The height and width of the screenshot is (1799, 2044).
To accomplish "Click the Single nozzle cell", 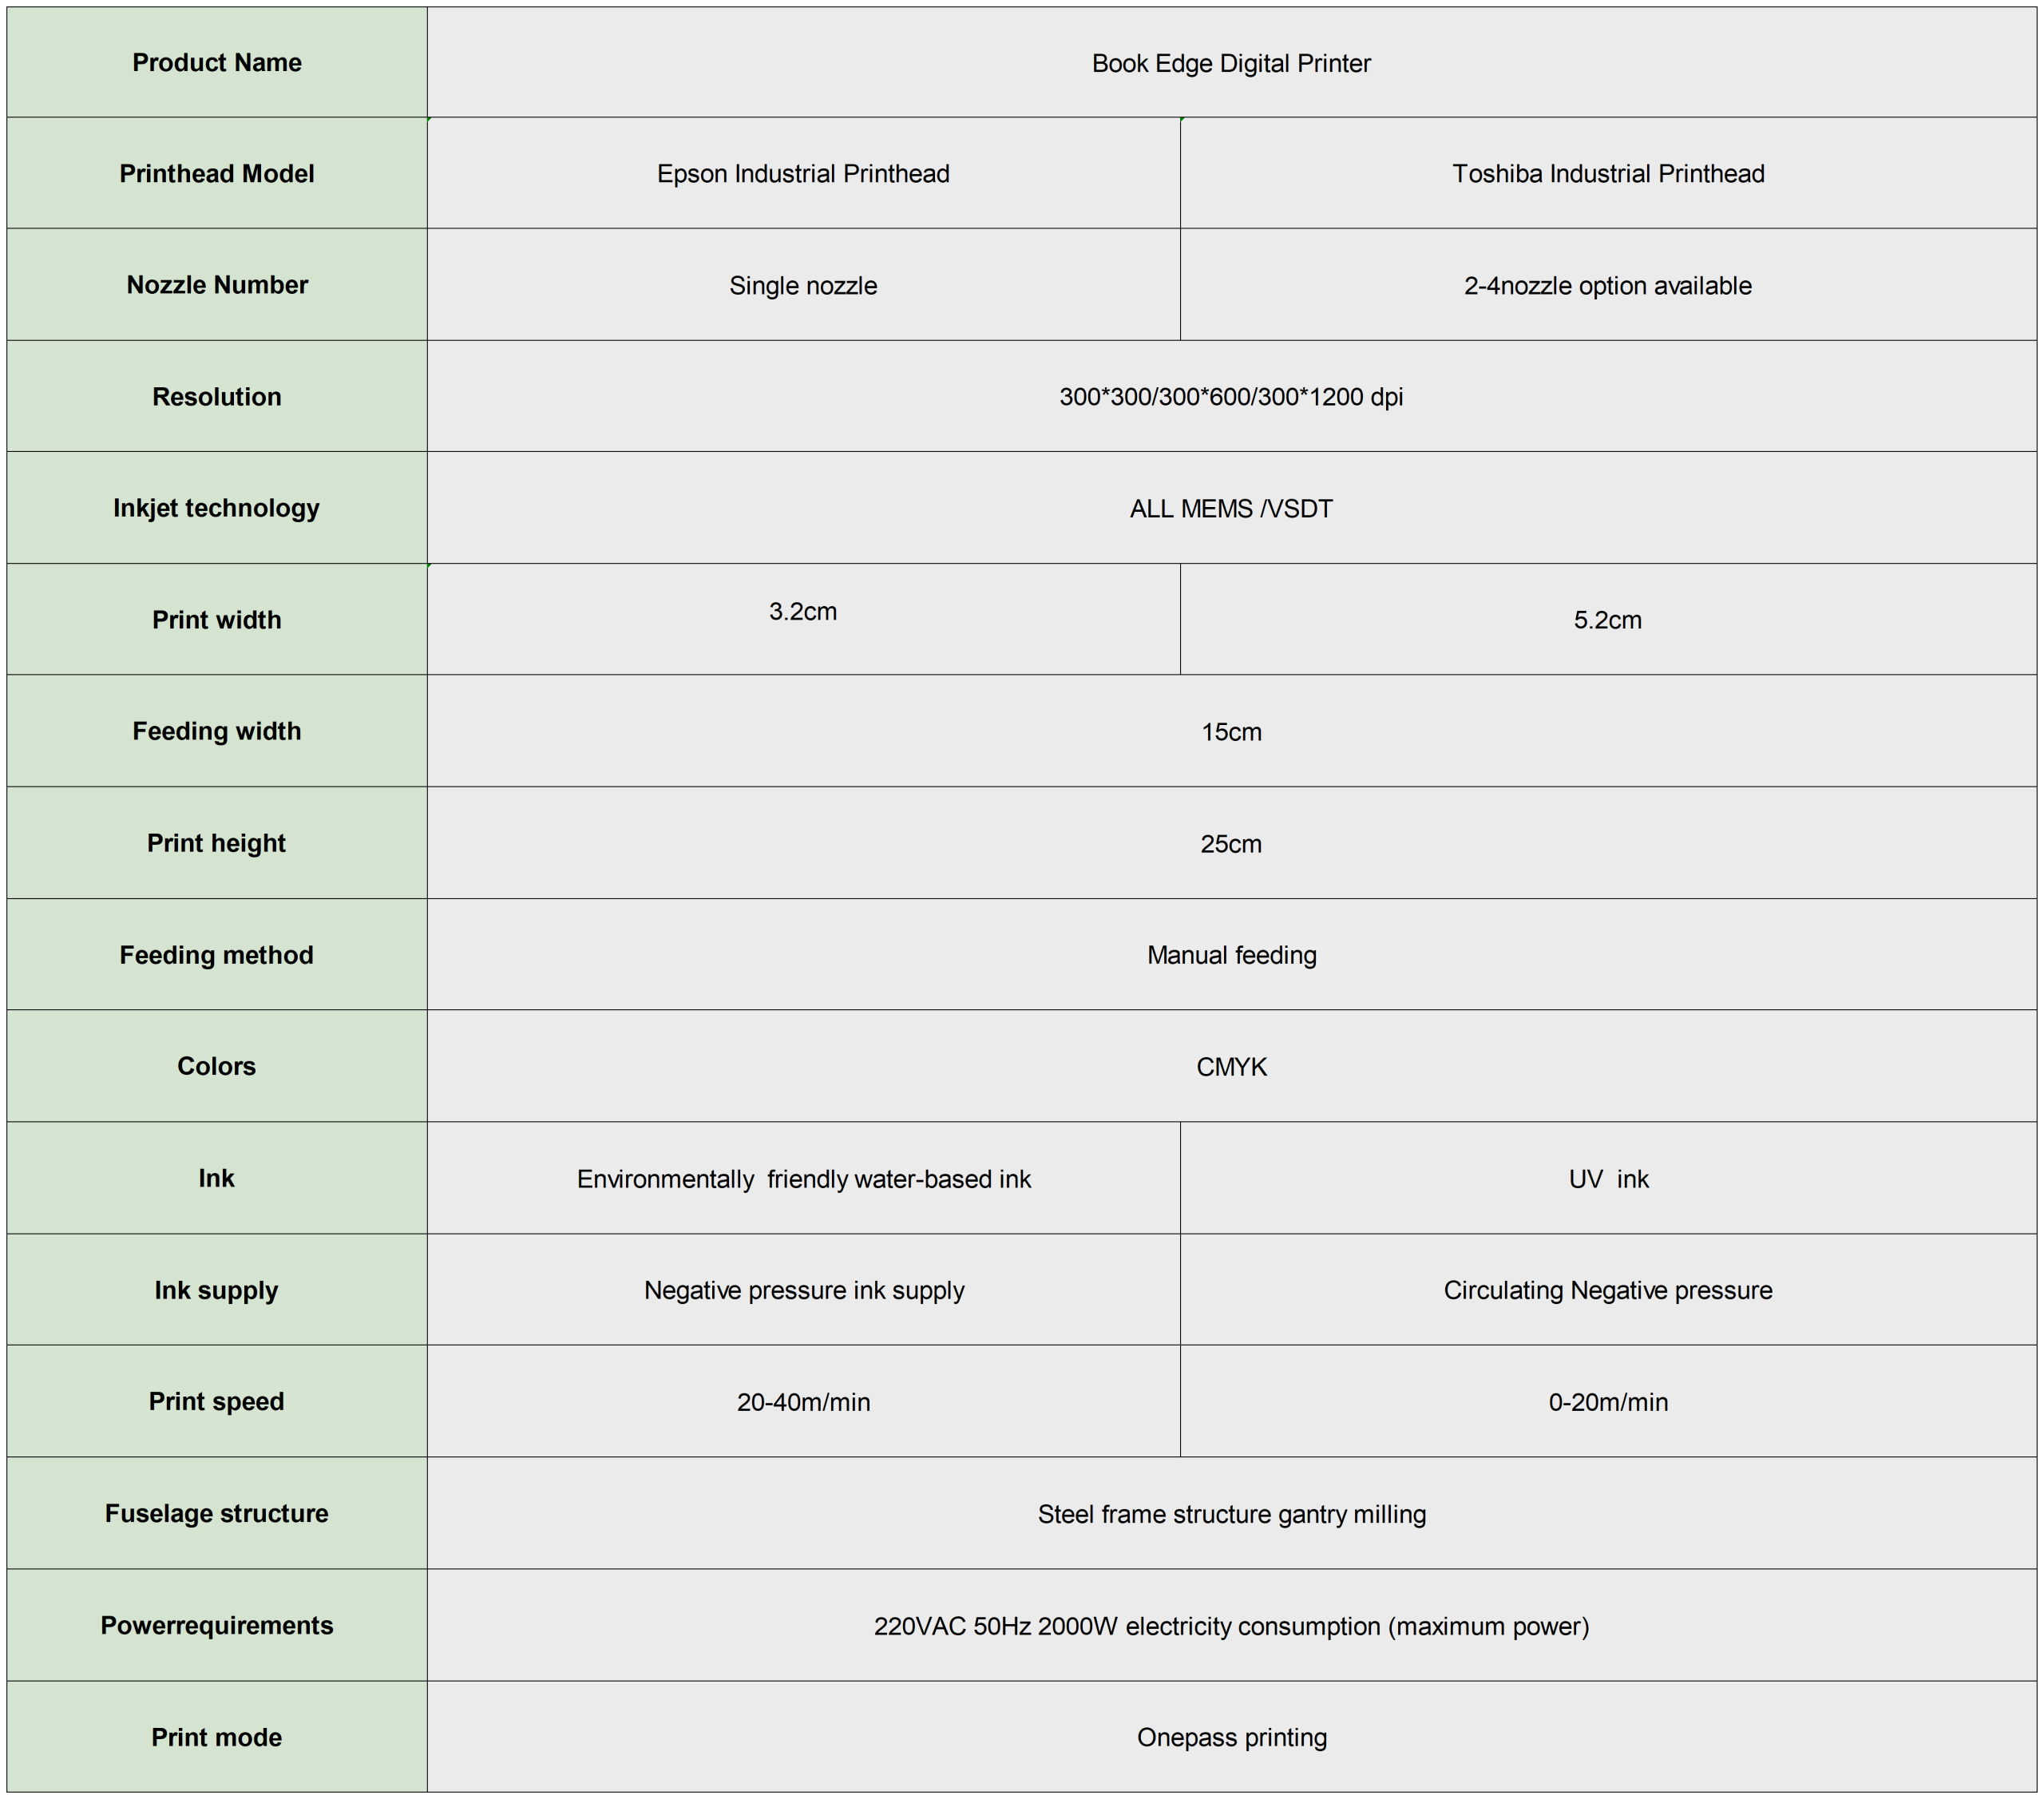I will tap(803, 286).
